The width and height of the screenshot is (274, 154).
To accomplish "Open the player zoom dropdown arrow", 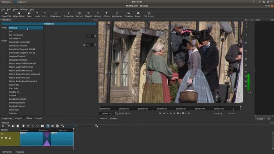I will point(180,113).
